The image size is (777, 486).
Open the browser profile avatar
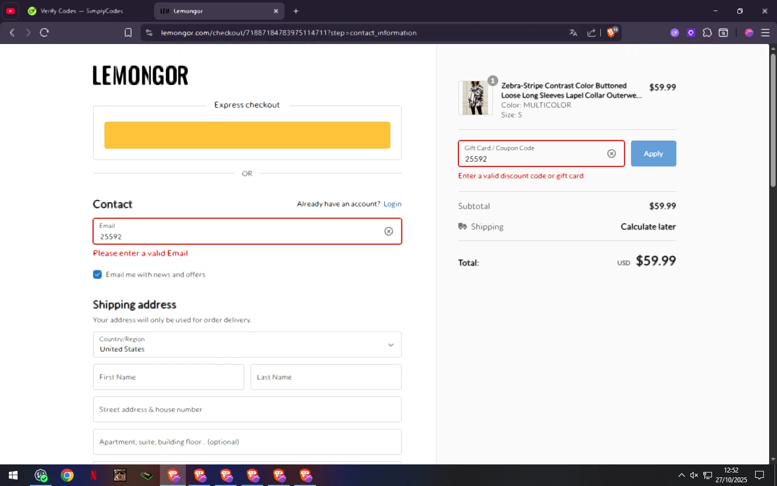point(749,33)
